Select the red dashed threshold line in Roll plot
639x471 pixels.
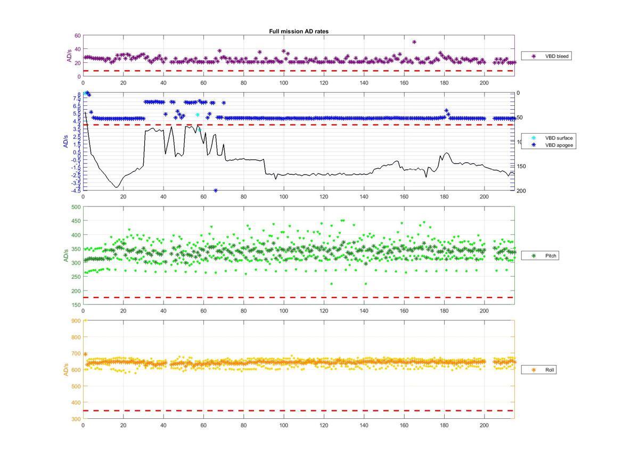[x=298, y=410]
